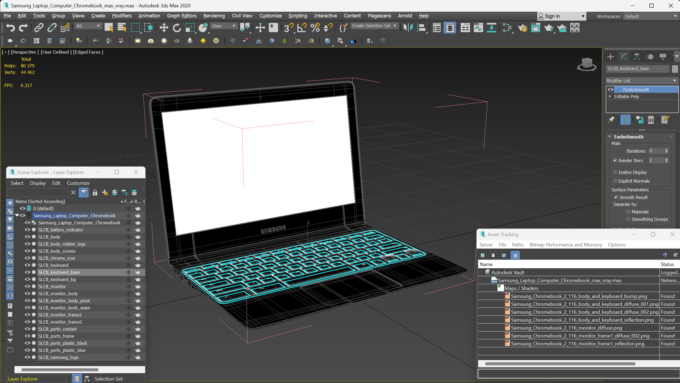This screenshot has height=383, width=680.
Task: Open the Create Selection Set dropdown
Action: pos(374,26)
